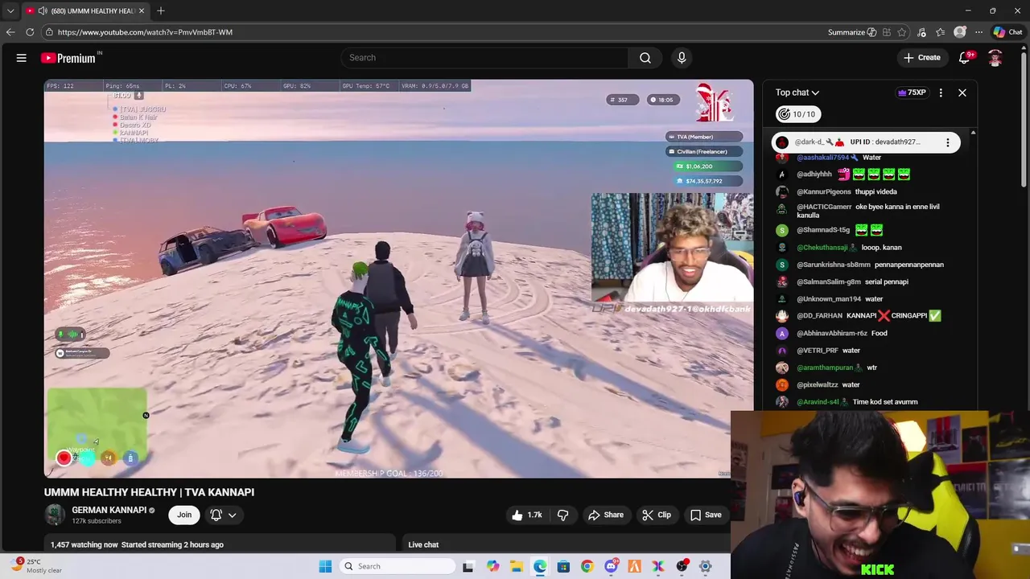The height and width of the screenshot is (579, 1030).
Task: Open the weather widget showing 25°C
Action: 35,566
